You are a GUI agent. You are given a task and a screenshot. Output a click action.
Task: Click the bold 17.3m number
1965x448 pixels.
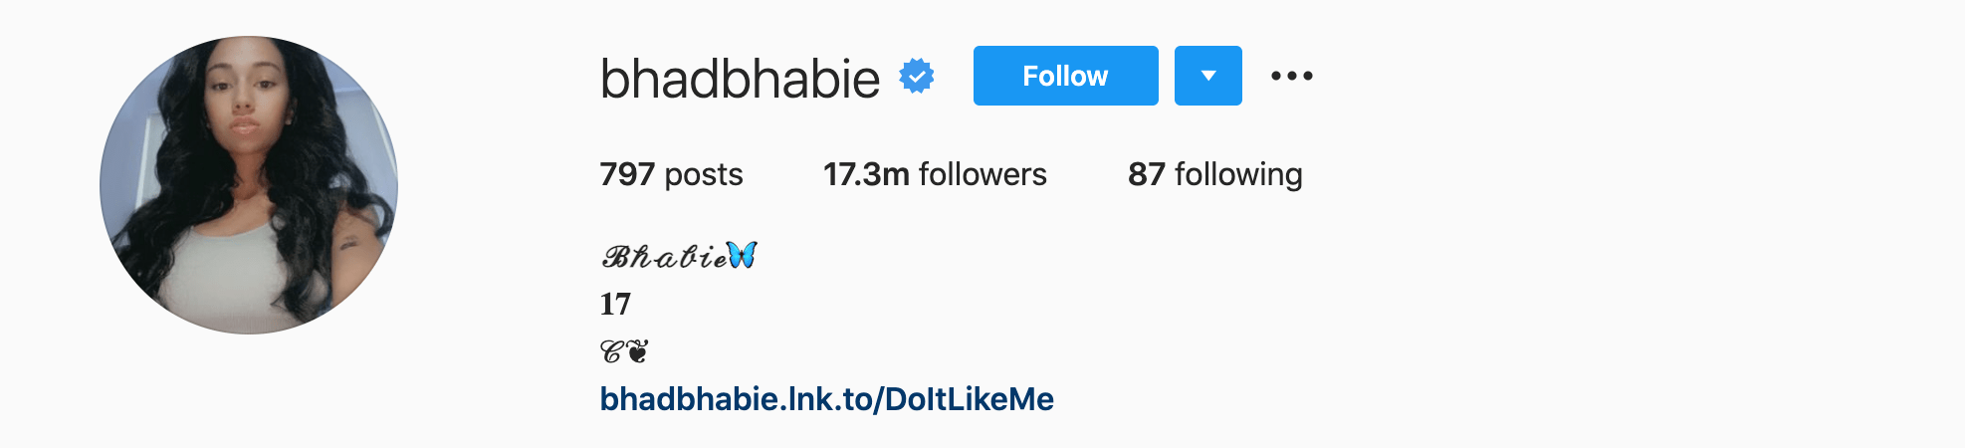point(866,174)
